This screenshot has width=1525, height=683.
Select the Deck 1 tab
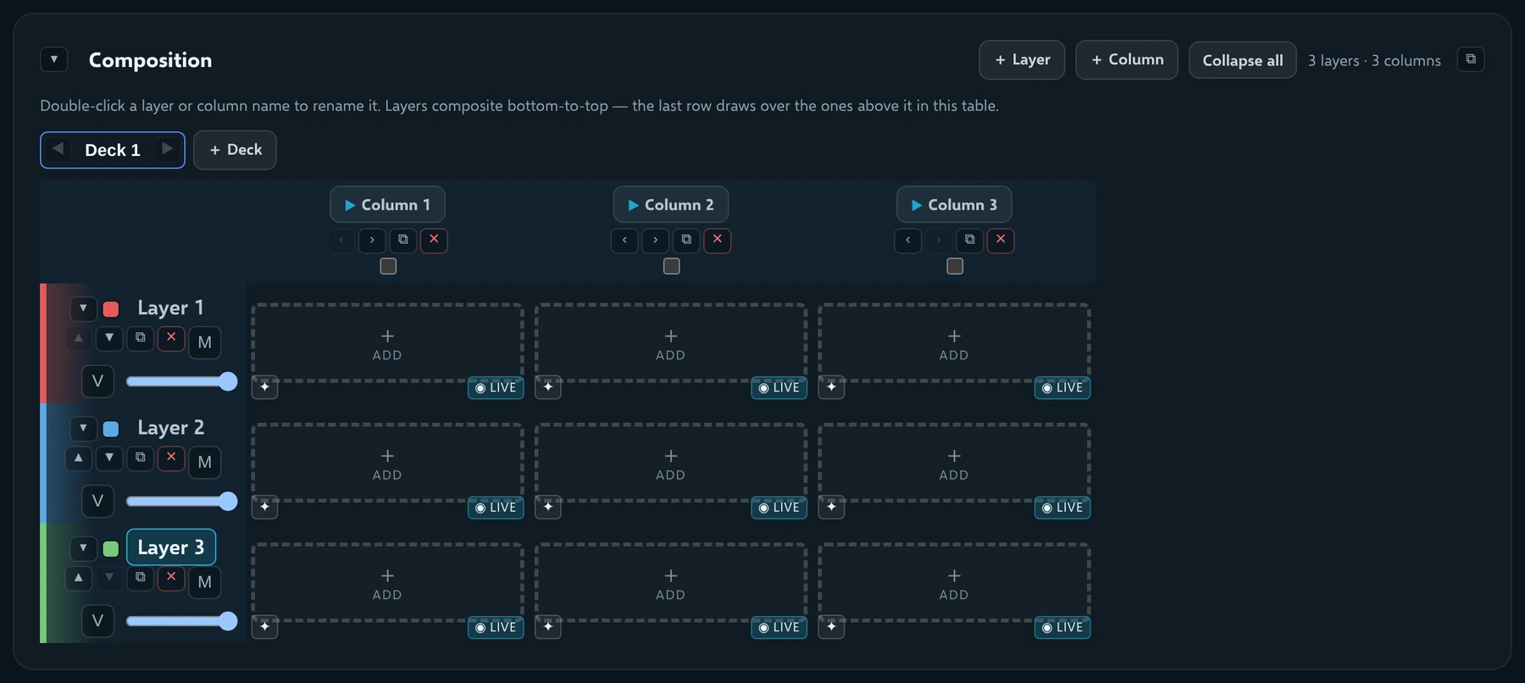coord(113,150)
